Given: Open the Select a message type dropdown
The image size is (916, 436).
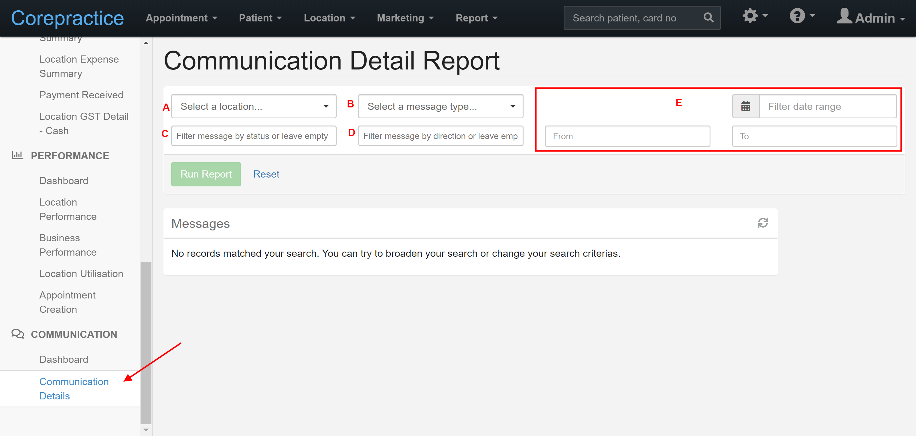Looking at the screenshot, I should point(440,106).
